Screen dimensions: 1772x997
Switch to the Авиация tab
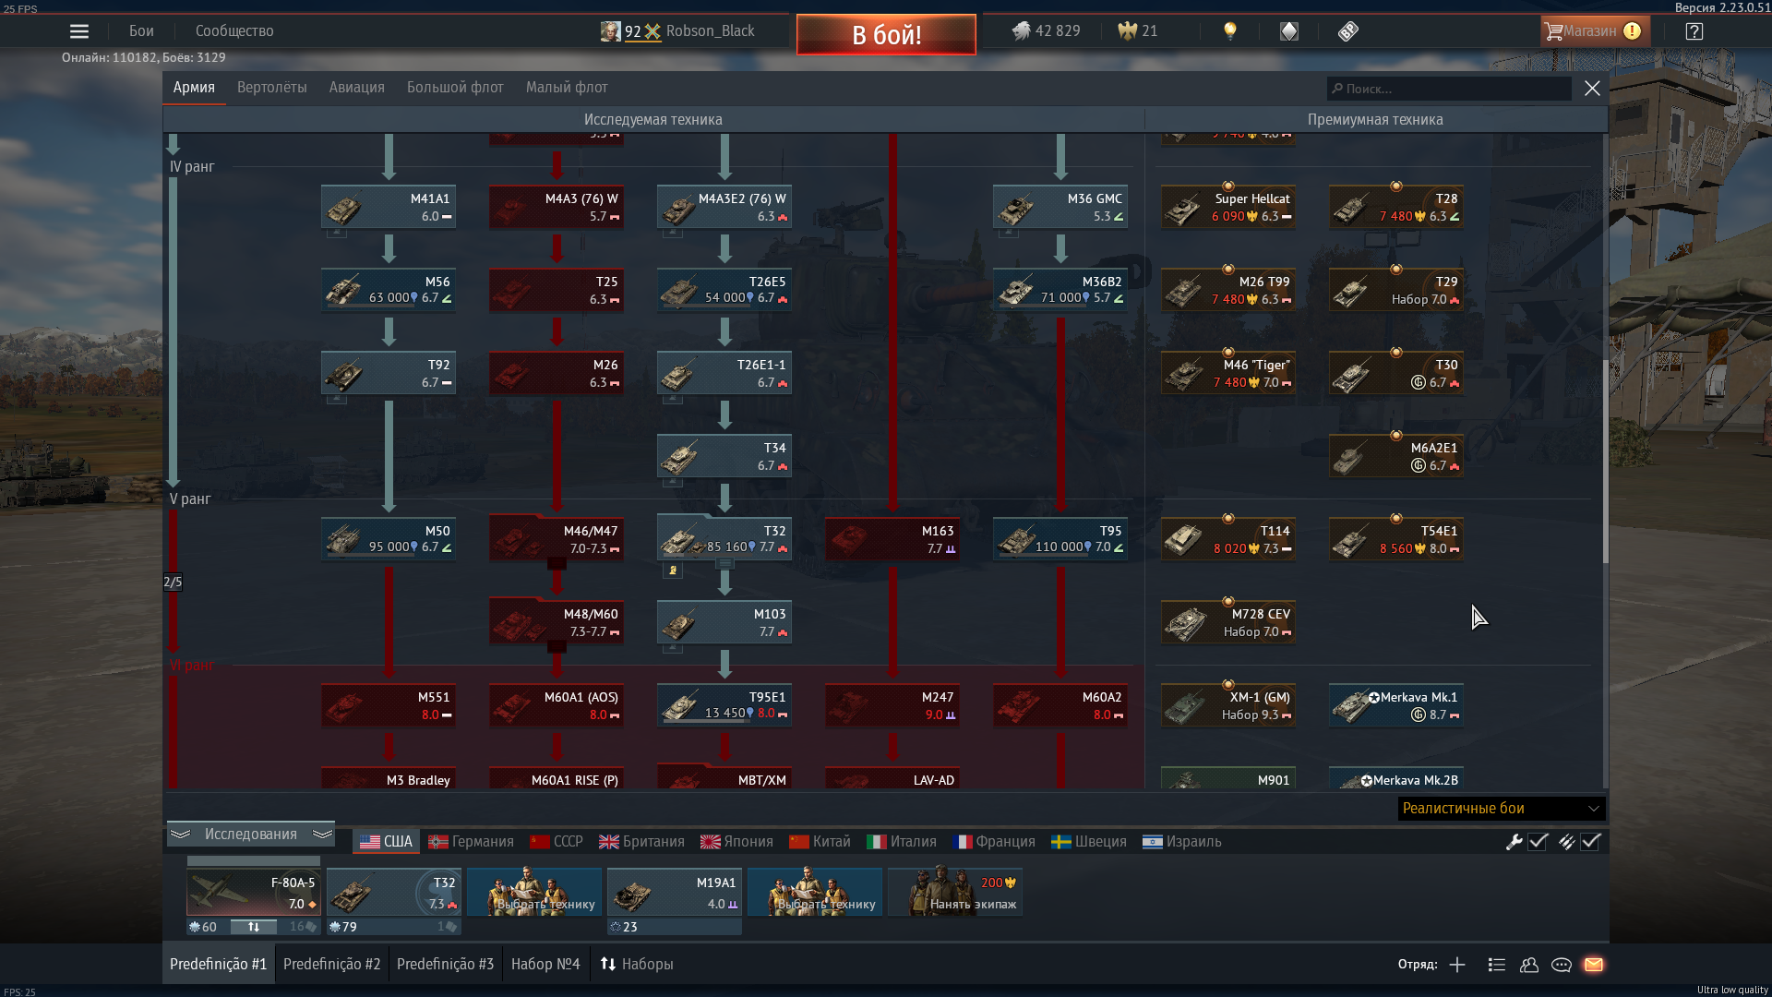tap(356, 88)
